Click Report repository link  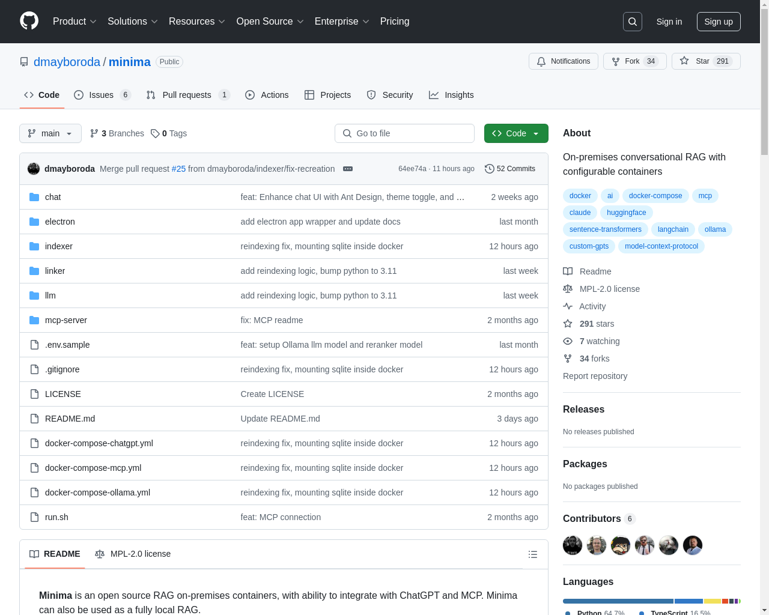(x=595, y=376)
